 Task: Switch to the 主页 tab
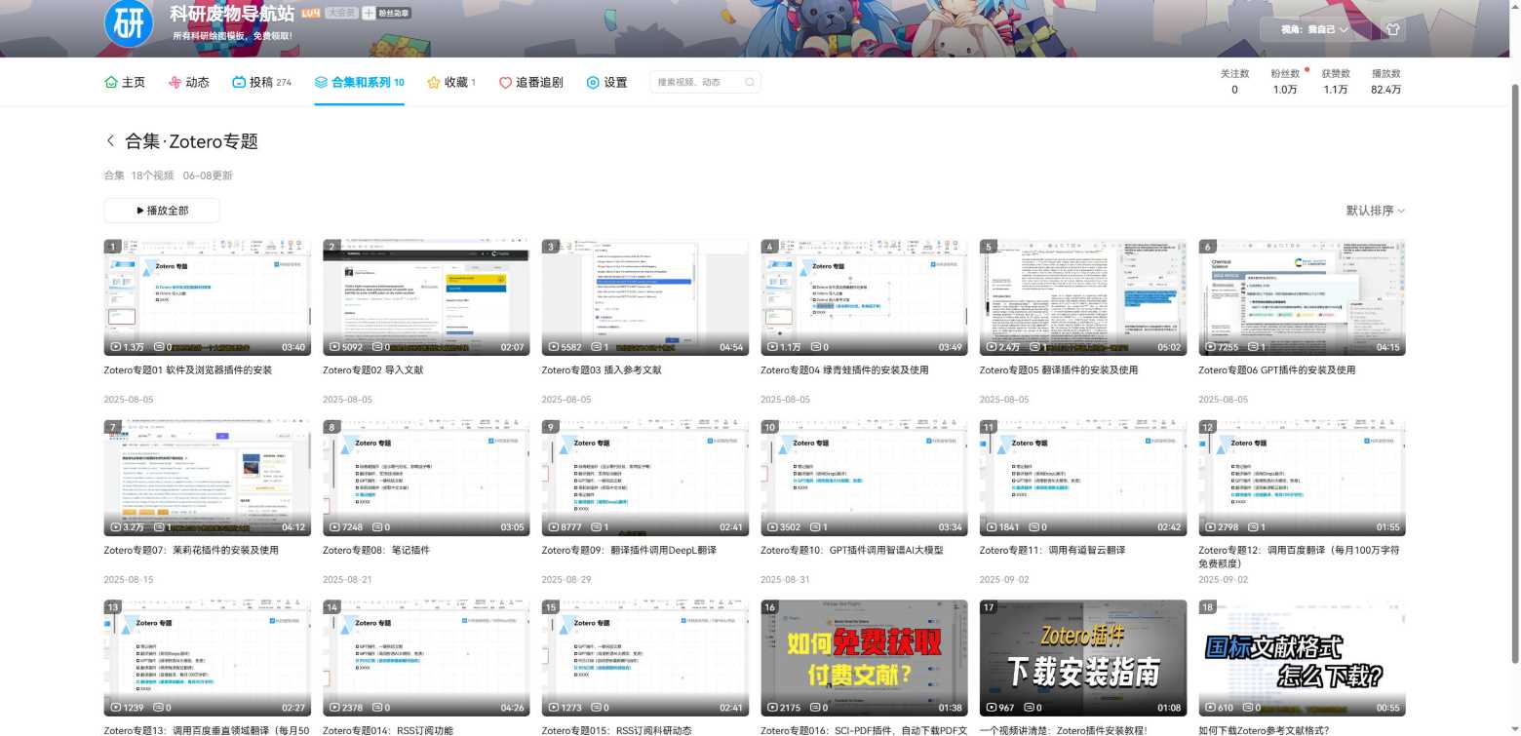(x=125, y=83)
